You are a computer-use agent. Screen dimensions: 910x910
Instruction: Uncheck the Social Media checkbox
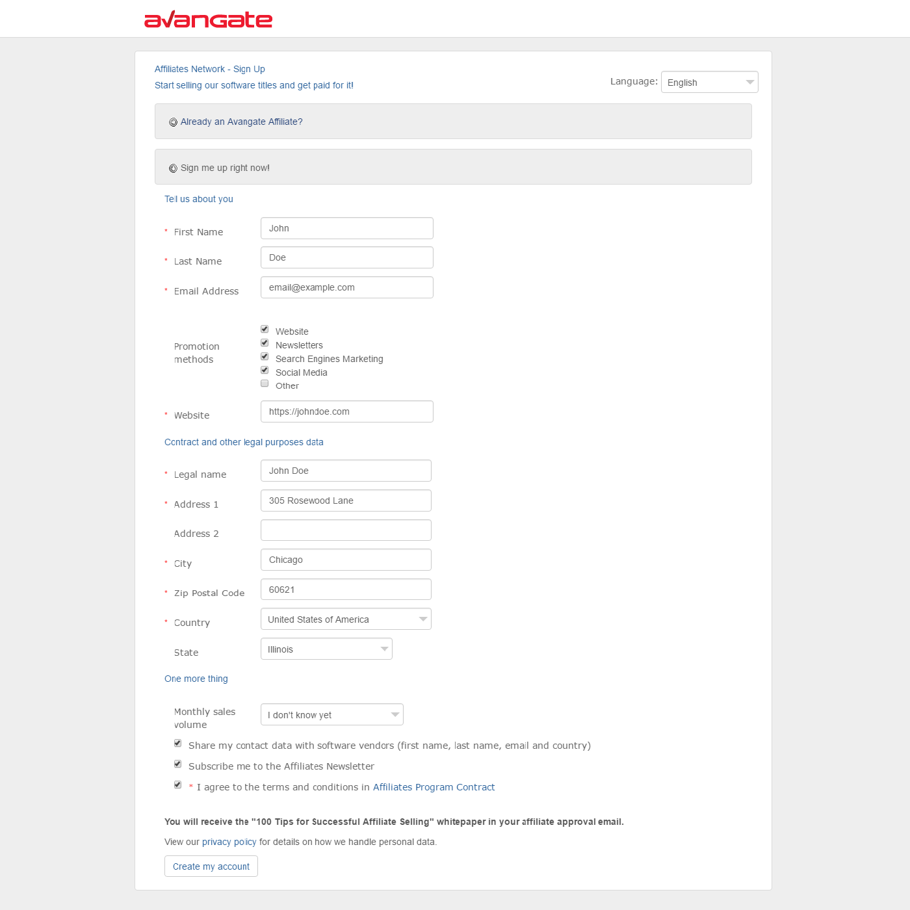pos(265,370)
